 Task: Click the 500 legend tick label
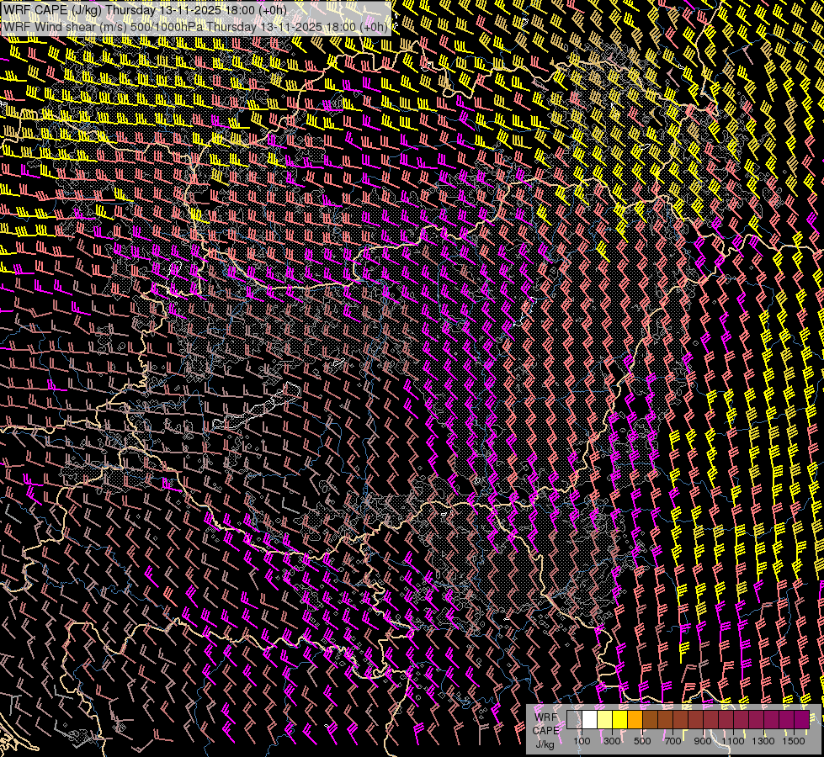coord(642,741)
